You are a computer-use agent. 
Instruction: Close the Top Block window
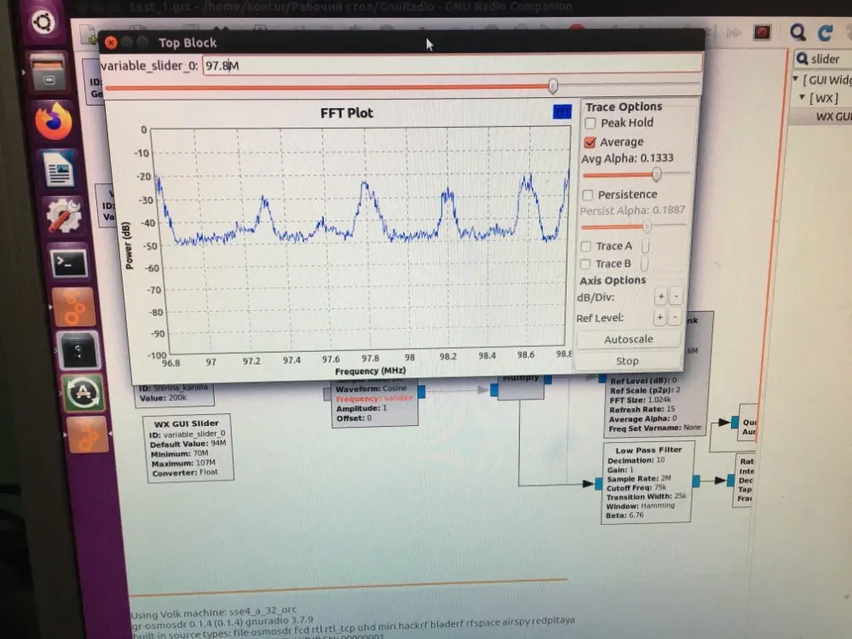(111, 43)
